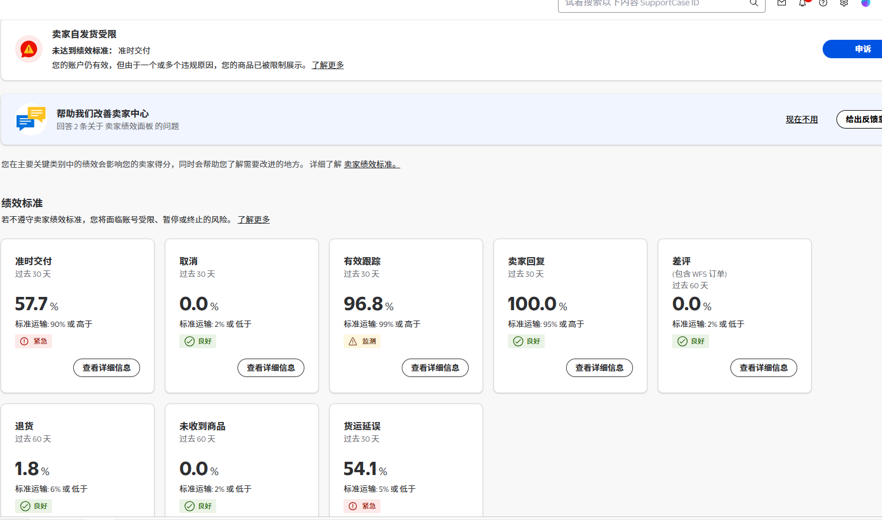Screen dimensions: 882x520
Task: Click the 良好 status badge on 差评
Action: [691, 341]
